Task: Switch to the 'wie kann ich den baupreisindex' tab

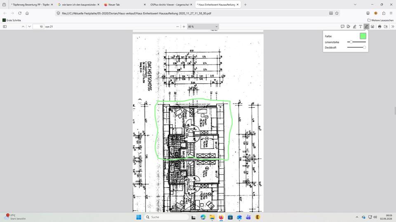Action: [78, 5]
